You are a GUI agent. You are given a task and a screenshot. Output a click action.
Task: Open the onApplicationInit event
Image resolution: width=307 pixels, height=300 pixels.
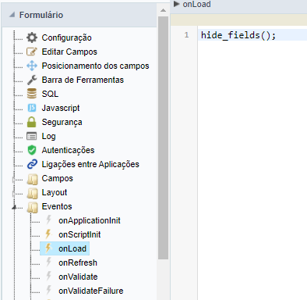[x=90, y=220]
